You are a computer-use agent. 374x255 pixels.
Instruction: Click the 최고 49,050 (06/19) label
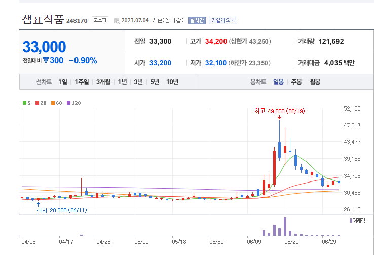[280, 111]
